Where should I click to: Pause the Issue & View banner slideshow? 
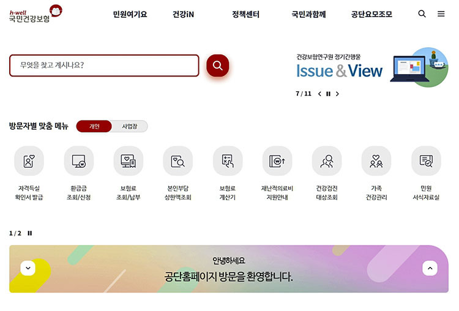point(329,94)
